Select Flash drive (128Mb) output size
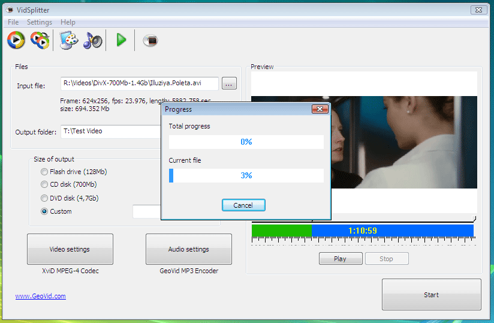 pos(74,172)
